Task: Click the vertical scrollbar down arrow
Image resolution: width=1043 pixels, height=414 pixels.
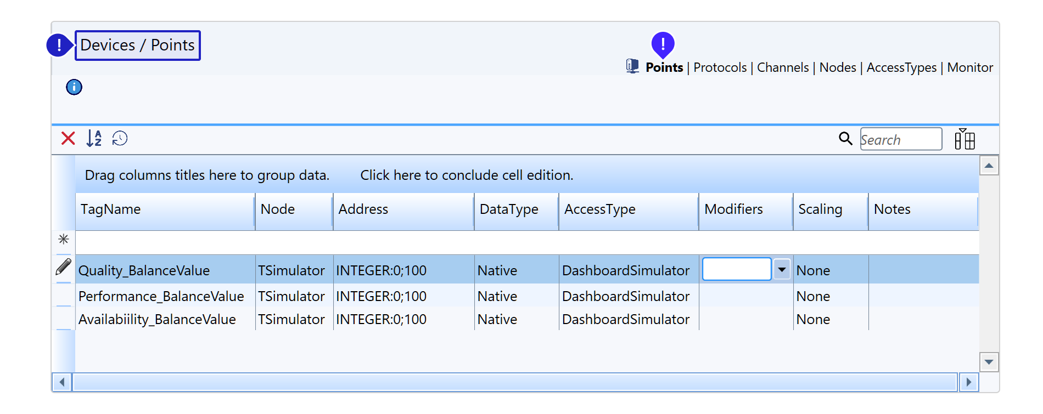Action: click(989, 362)
